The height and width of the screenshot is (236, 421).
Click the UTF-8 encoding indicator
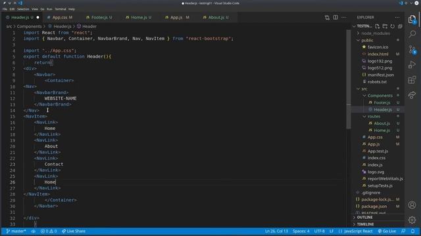point(320,231)
